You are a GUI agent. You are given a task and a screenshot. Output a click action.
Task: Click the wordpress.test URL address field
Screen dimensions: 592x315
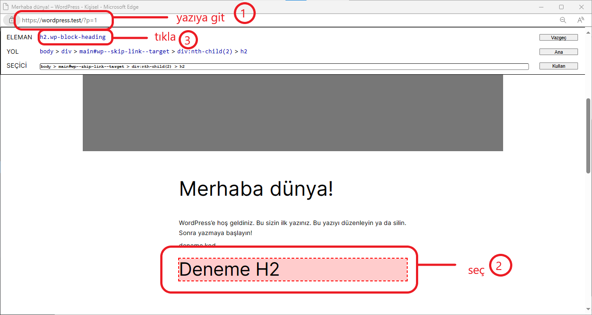[x=59, y=20]
